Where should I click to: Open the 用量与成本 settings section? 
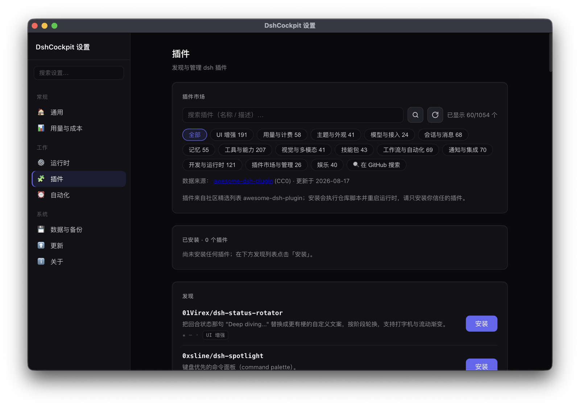[79, 128]
